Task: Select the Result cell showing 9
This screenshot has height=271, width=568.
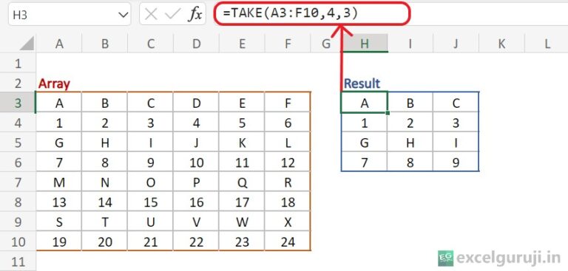Action: (456, 162)
